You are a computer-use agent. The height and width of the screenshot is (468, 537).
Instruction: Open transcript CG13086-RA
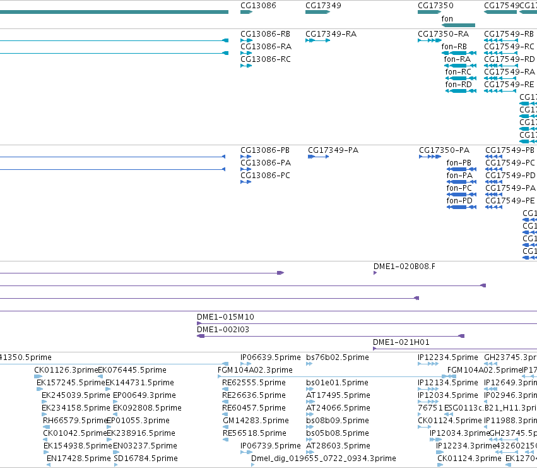tap(266, 47)
